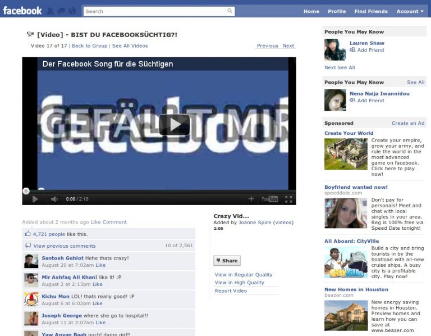Click the small play button in the video controls
This screenshot has height=336, width=431.
(x=35, y=199)
